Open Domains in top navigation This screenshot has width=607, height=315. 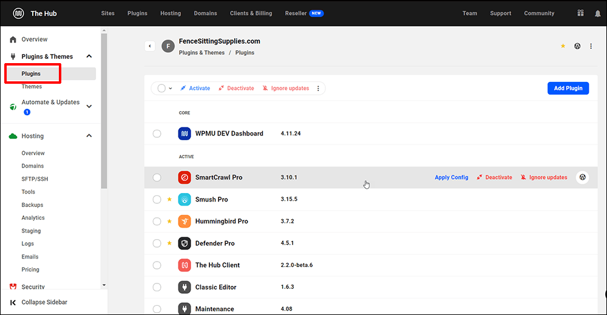click(x=205, y=13)
